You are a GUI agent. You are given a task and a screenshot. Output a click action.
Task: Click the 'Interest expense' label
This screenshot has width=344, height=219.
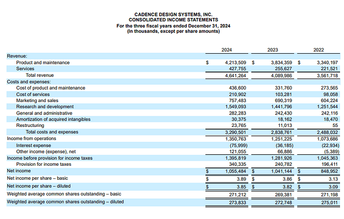pos(33,145)
